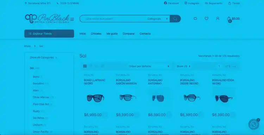
Task: Open the wishlist heart icon
Action: click(x=206, y=19)
